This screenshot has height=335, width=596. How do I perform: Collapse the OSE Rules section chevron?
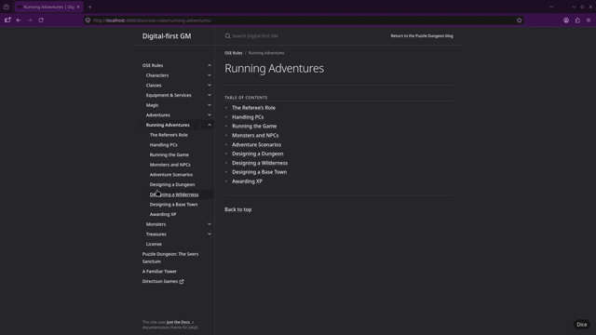tap(210, 65)
